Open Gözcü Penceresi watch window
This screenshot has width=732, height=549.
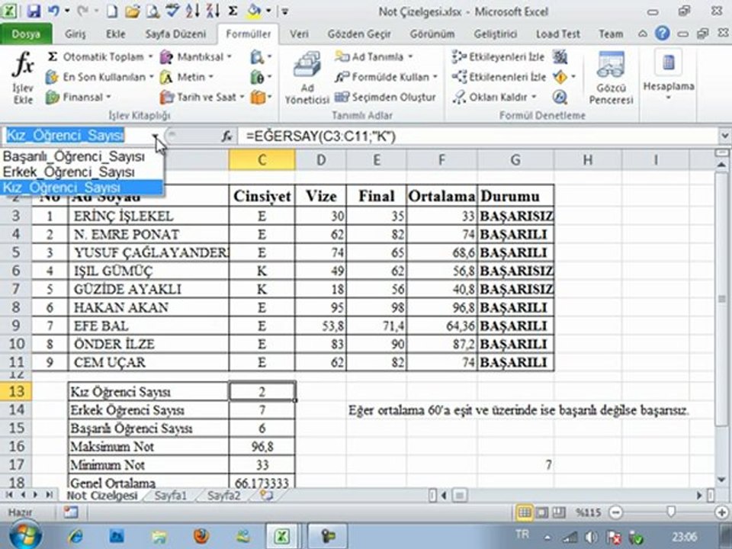(611, 77)
